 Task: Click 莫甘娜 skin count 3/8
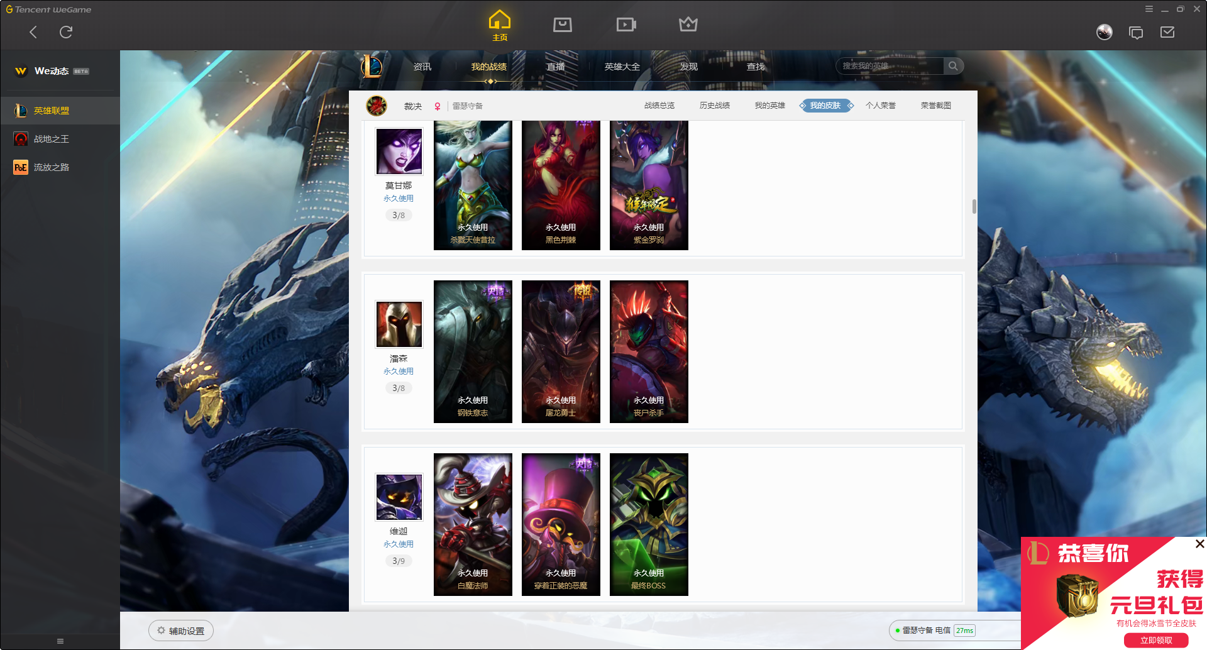coord(399,215)
